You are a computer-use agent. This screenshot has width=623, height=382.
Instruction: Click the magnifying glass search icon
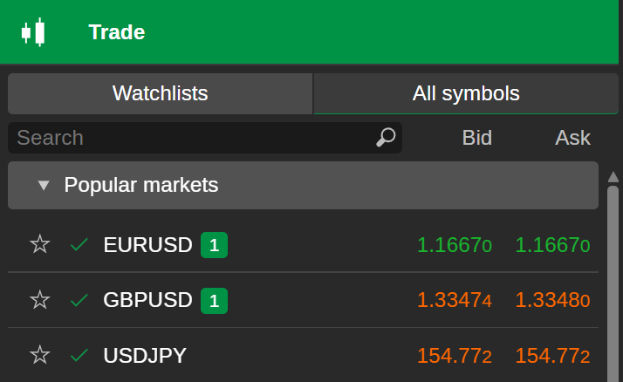pos(386,137)
